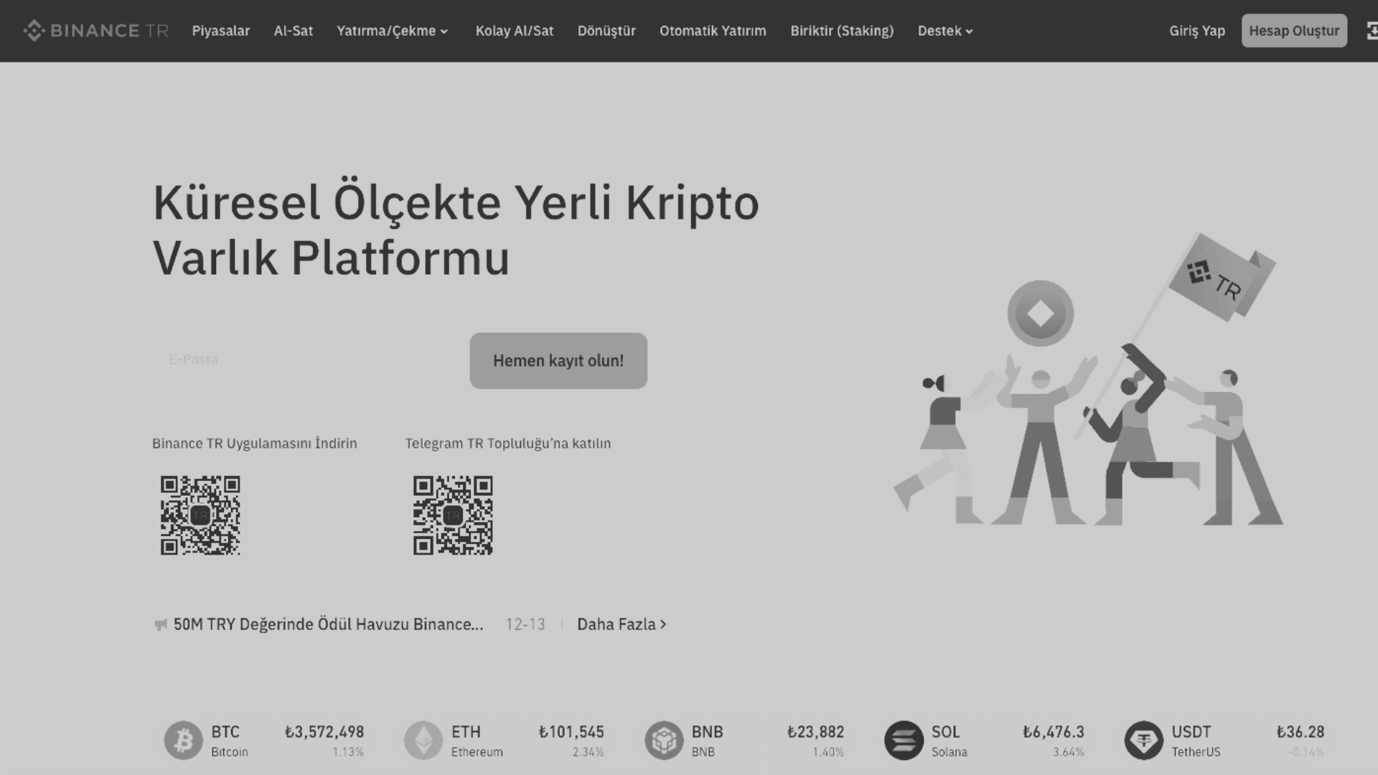1378x775 pixels.
Task: Open the Biriktir (Staking) page
Action: (x=841, y=31)
